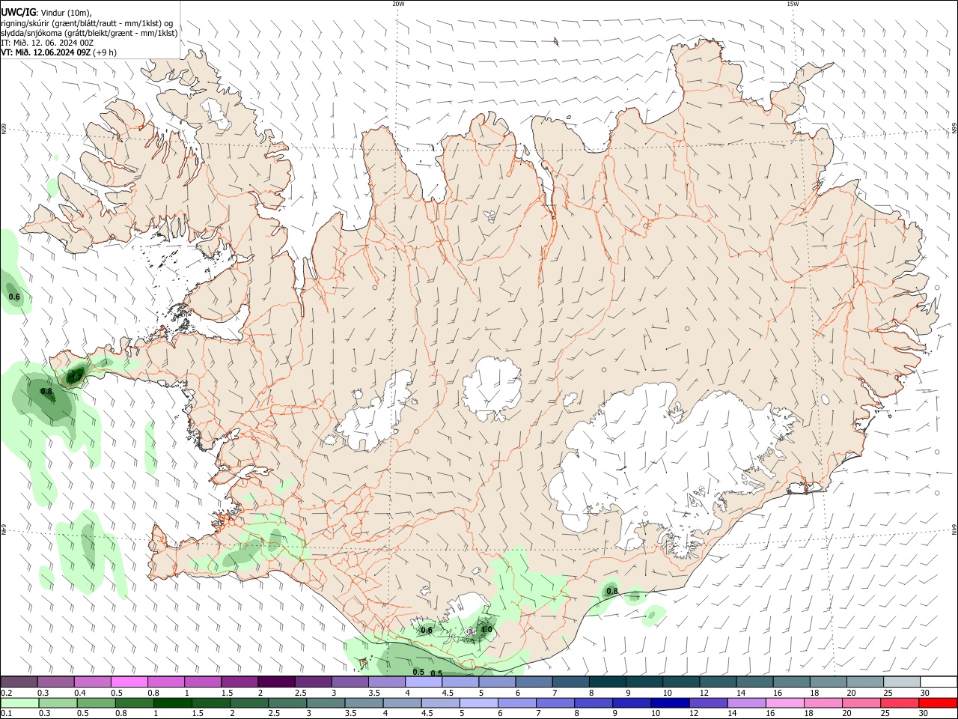Click the periwinkle snow swatch above top-row 4
This screenshot has width=958, height=719.
(x=424, y=682)
